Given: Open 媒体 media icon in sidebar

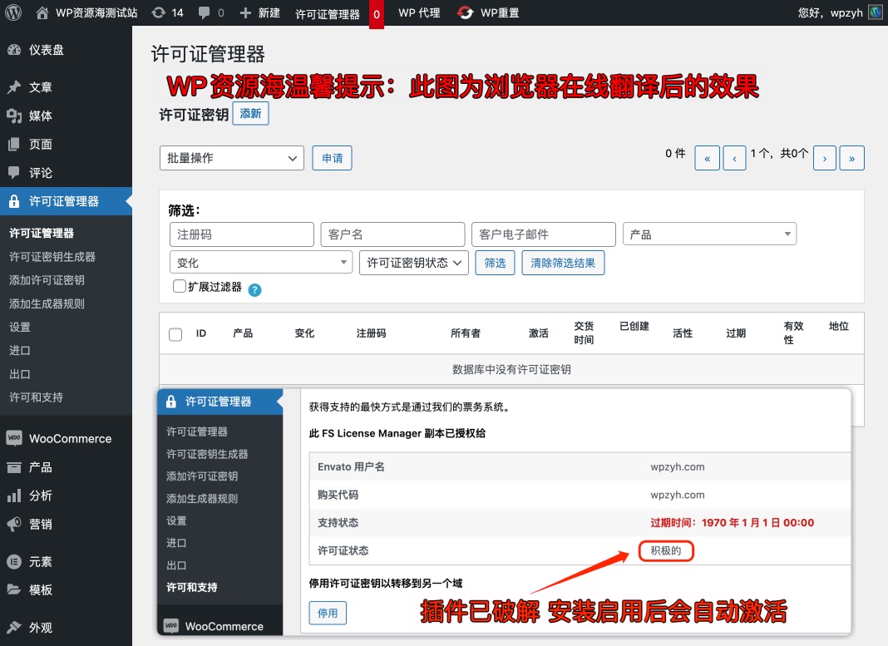Looking at the screenshot, I should coord(14,116).
